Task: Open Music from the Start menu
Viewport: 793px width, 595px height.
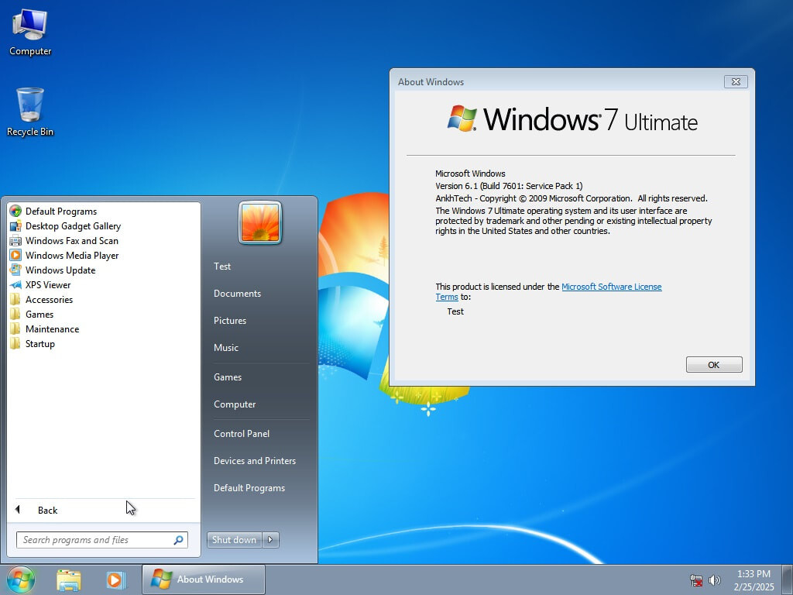Action: (226, 348)
